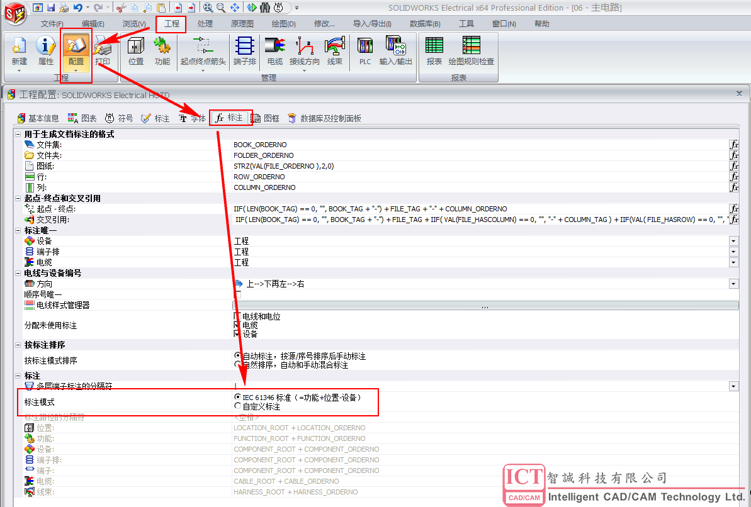751x507 pixels.
Task: Run 绘图规则检查 design rule check
Action: pyautogui.click(x=471, y=52)
